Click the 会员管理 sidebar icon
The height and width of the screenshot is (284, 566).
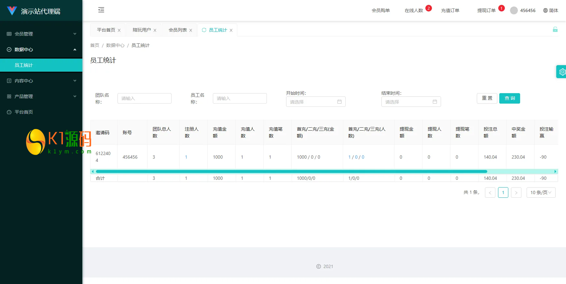coord(9,34)
